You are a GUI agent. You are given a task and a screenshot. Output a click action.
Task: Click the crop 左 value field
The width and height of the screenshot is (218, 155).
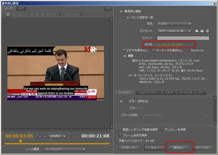click(x=21, y=15)
